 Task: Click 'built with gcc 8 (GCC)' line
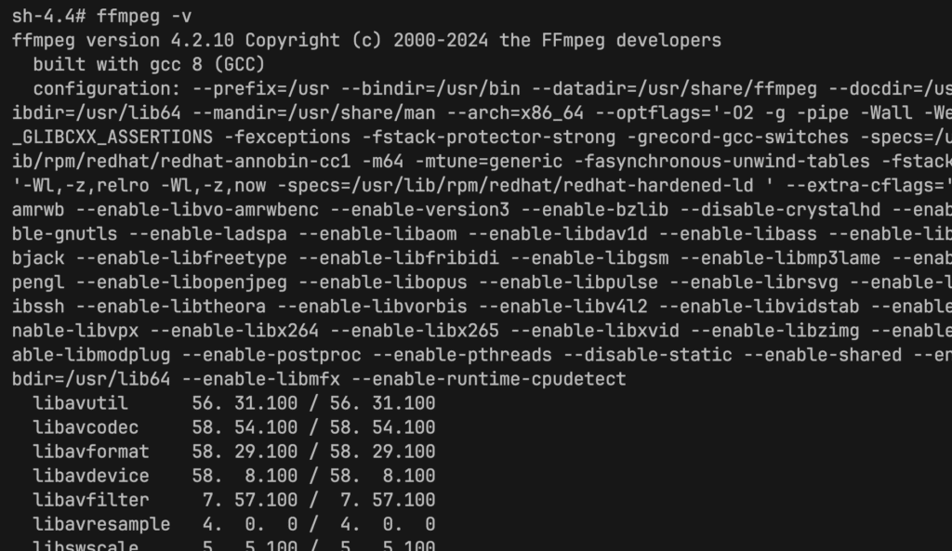[149, 64]
